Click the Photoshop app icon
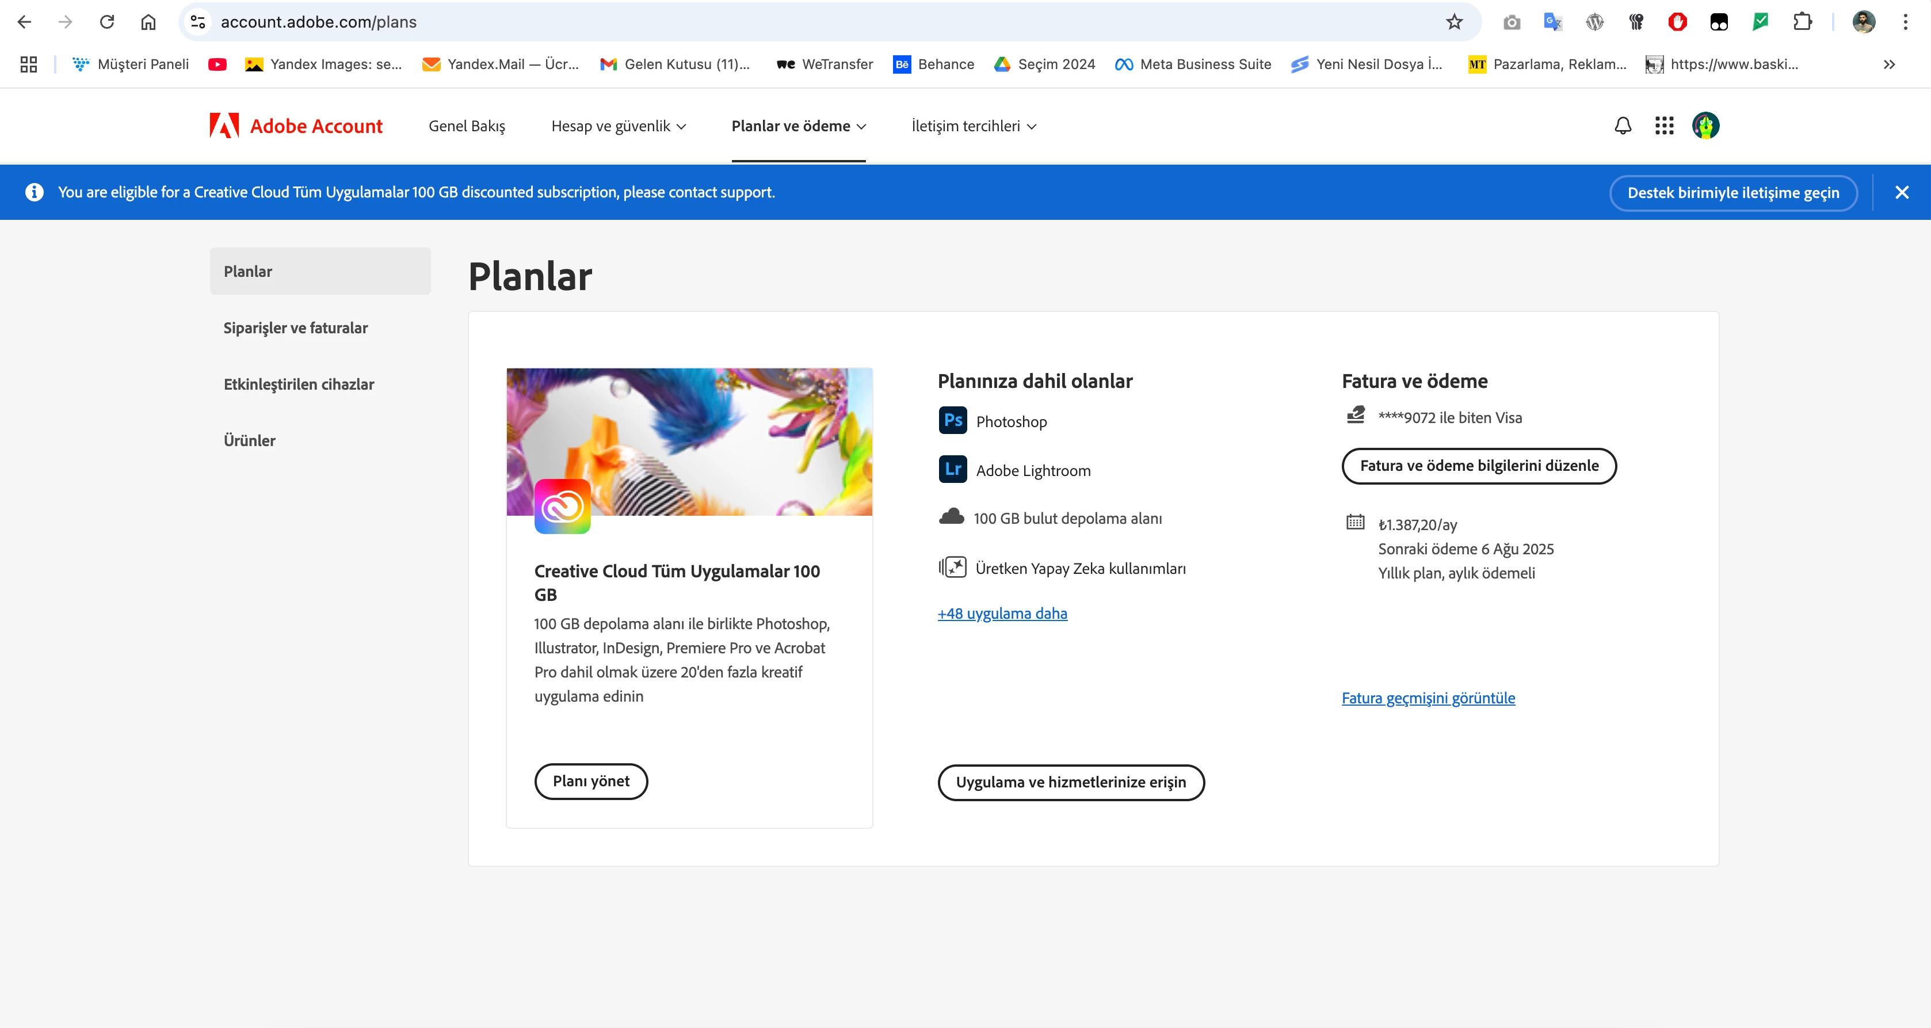This screenshot has width=1931, height=1028. (x=953, y=421)
